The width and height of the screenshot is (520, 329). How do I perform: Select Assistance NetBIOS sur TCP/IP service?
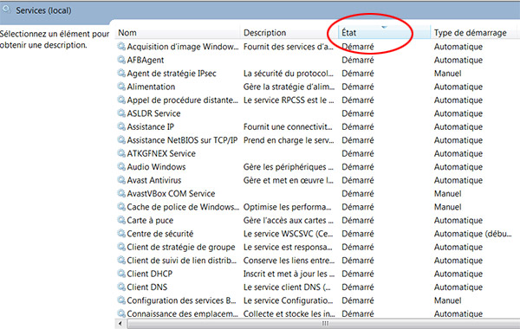[x=182, y=140]
